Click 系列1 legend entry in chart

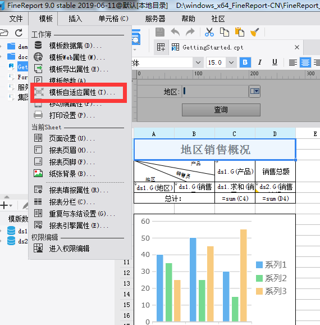271,265
